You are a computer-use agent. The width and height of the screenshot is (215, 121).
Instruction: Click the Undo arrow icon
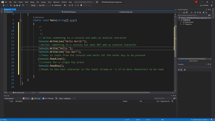tap(23, 5)
